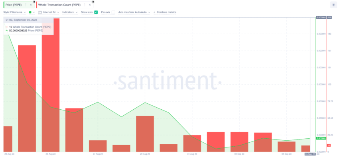
Task: Expand the Indicators dropdown
Action: (70, 12)
